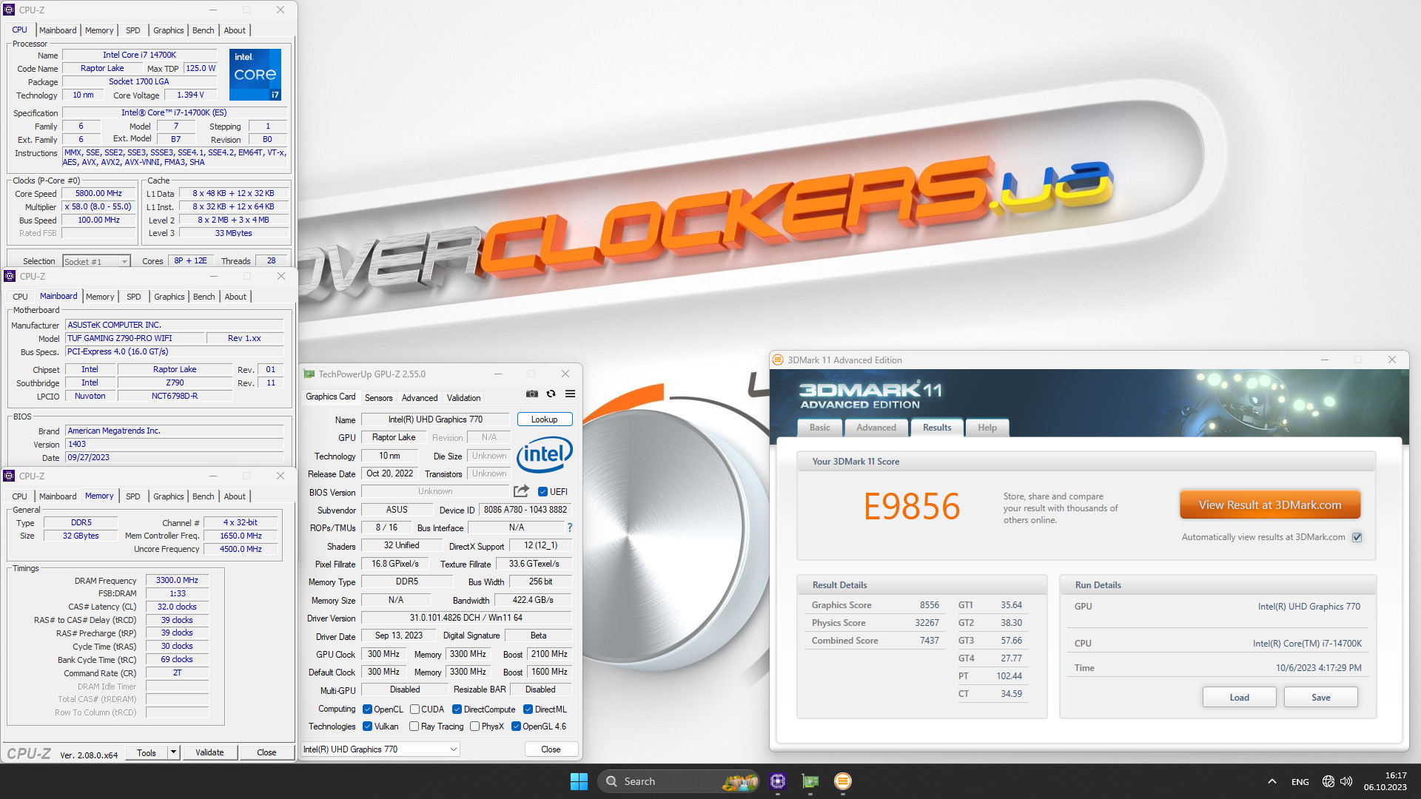This screenshot has height=799, width=1421.
Task: Click the Tools button in CPU-Z
Action: [147, 752]
